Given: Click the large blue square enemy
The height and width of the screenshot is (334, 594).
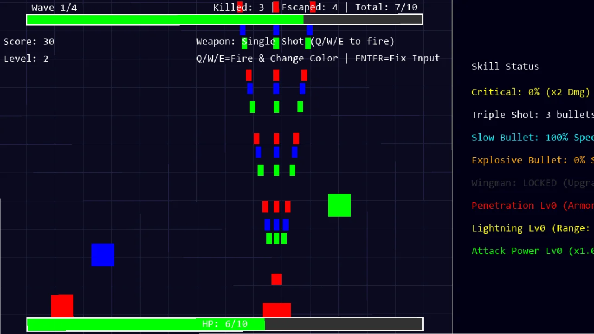Looking at the screenshot, I should coord(103,255).
